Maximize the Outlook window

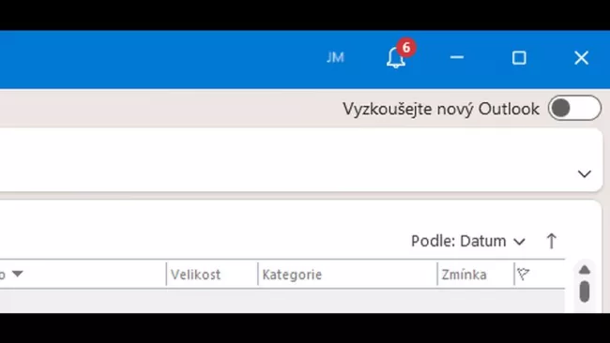pyautogui.click(x=519, y=58)
